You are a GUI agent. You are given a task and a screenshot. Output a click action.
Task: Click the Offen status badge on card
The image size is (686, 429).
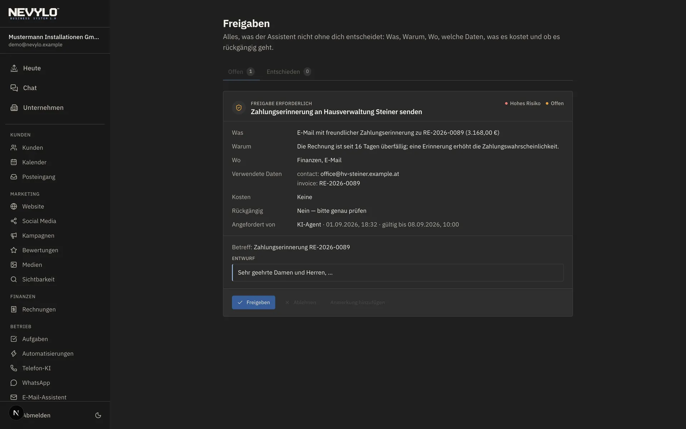click(x=555, y=103)
